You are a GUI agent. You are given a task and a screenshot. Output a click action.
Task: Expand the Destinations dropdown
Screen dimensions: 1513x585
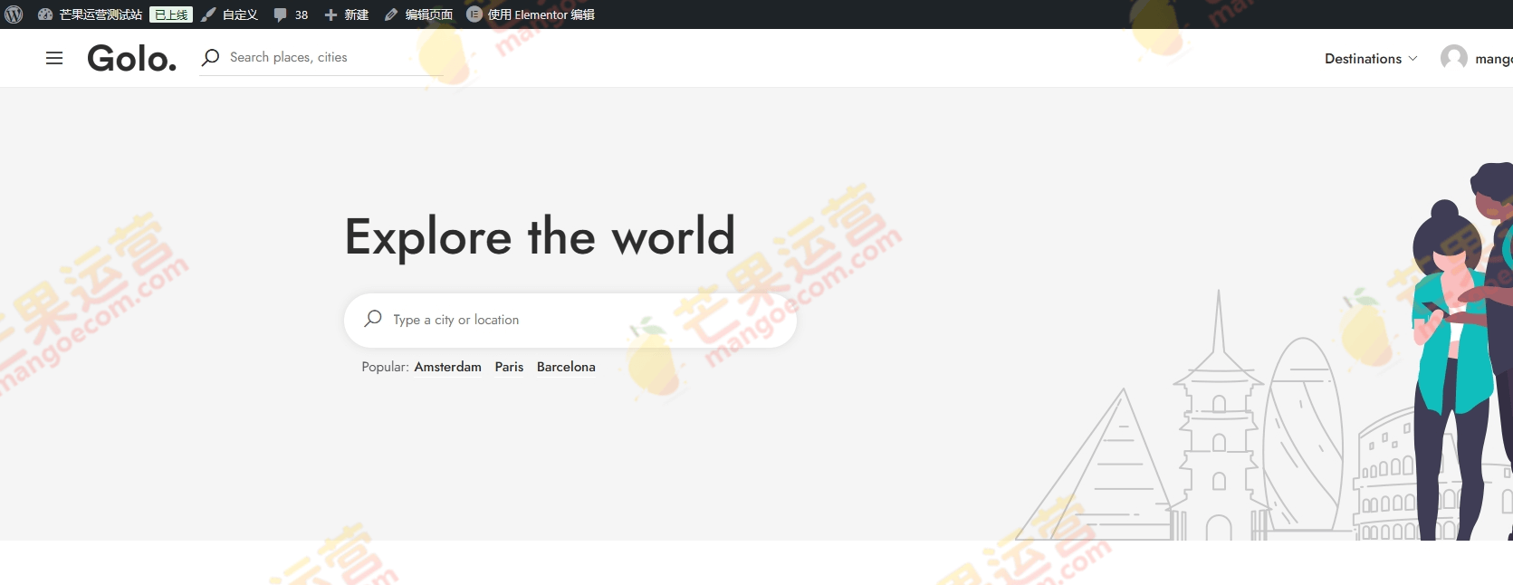(x=1370, y=59)
